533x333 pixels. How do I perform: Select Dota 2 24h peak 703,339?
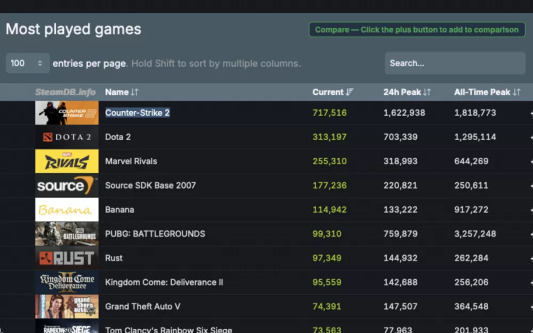pos(400,137)
